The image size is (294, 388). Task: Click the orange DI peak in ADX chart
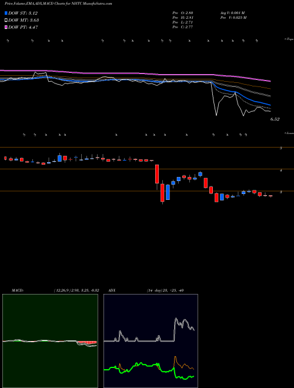click(175, 357)
